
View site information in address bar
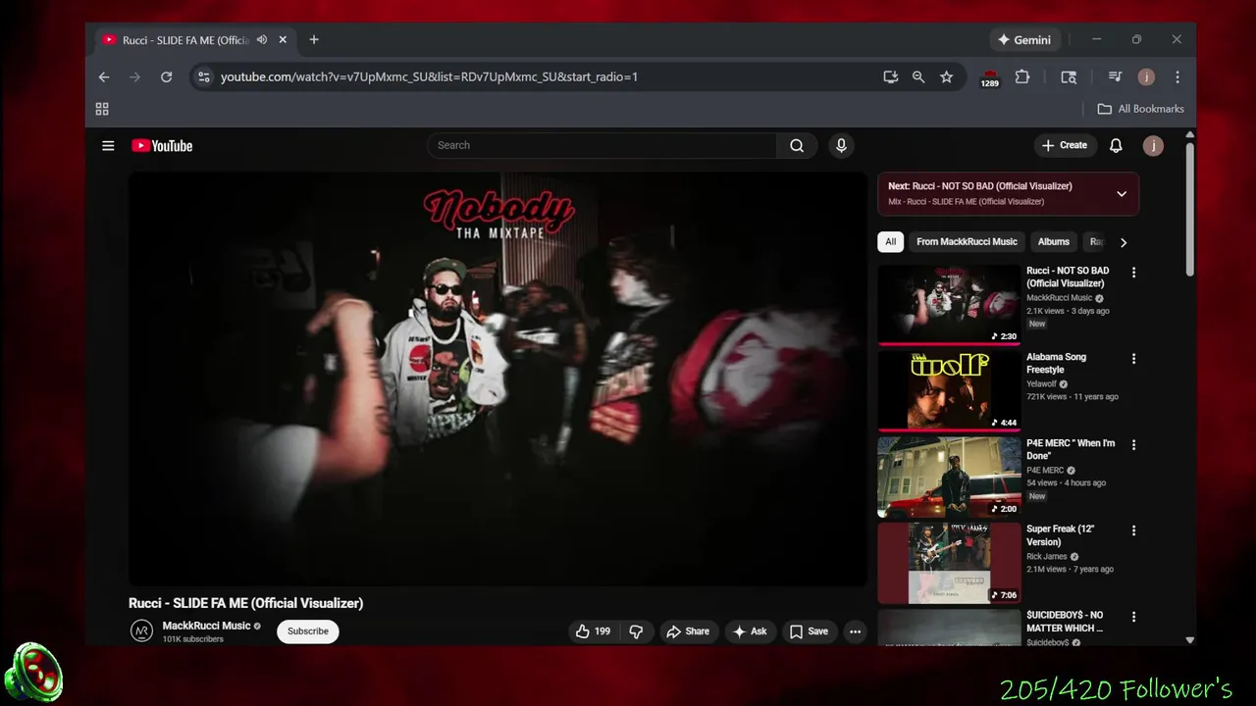pyautogui.click(x=203, y=76)
